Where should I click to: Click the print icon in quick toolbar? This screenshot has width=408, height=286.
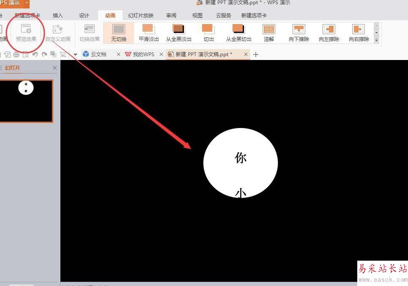click(x=16, y=54)
